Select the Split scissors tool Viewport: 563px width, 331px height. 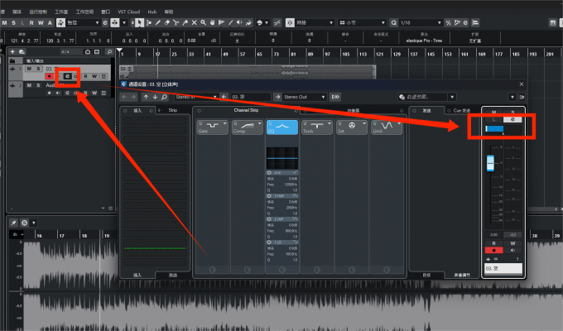pyautogui.click(x=176, y=22)
